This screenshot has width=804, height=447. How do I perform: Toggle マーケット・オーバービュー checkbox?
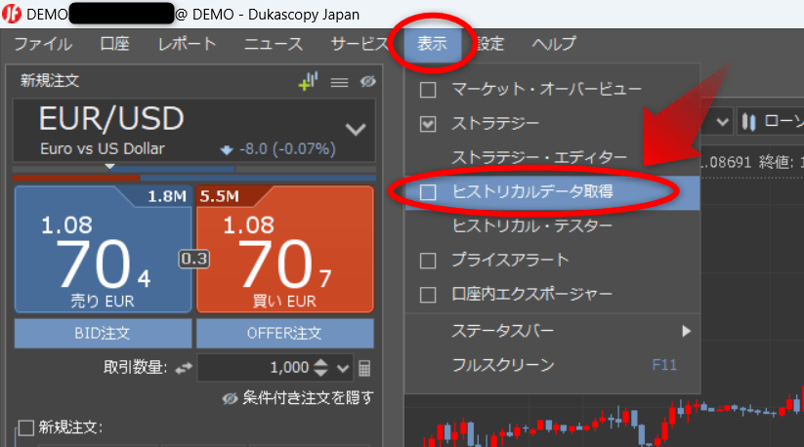(428, 90)
